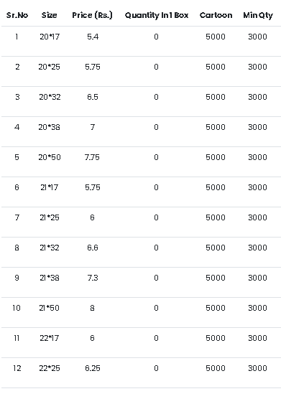Click Min Qty 3000 in row 12
This screenshot has width=281, height=404.
(257, 368)
